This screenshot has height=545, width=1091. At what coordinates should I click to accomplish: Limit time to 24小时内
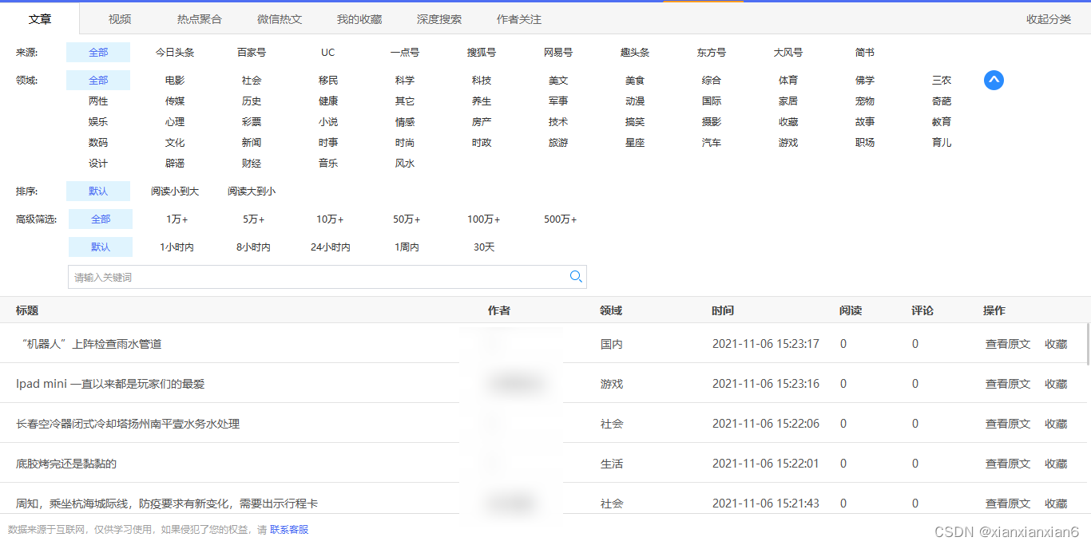331,247
